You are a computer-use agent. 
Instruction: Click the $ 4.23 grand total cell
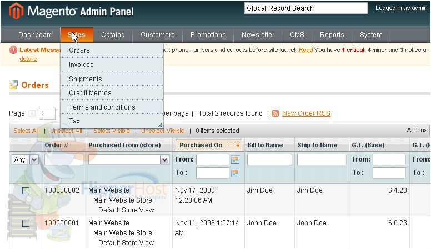398,190
